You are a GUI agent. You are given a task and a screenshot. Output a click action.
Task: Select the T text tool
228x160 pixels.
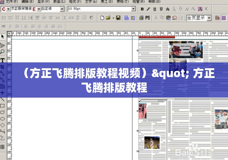(3, 60)
